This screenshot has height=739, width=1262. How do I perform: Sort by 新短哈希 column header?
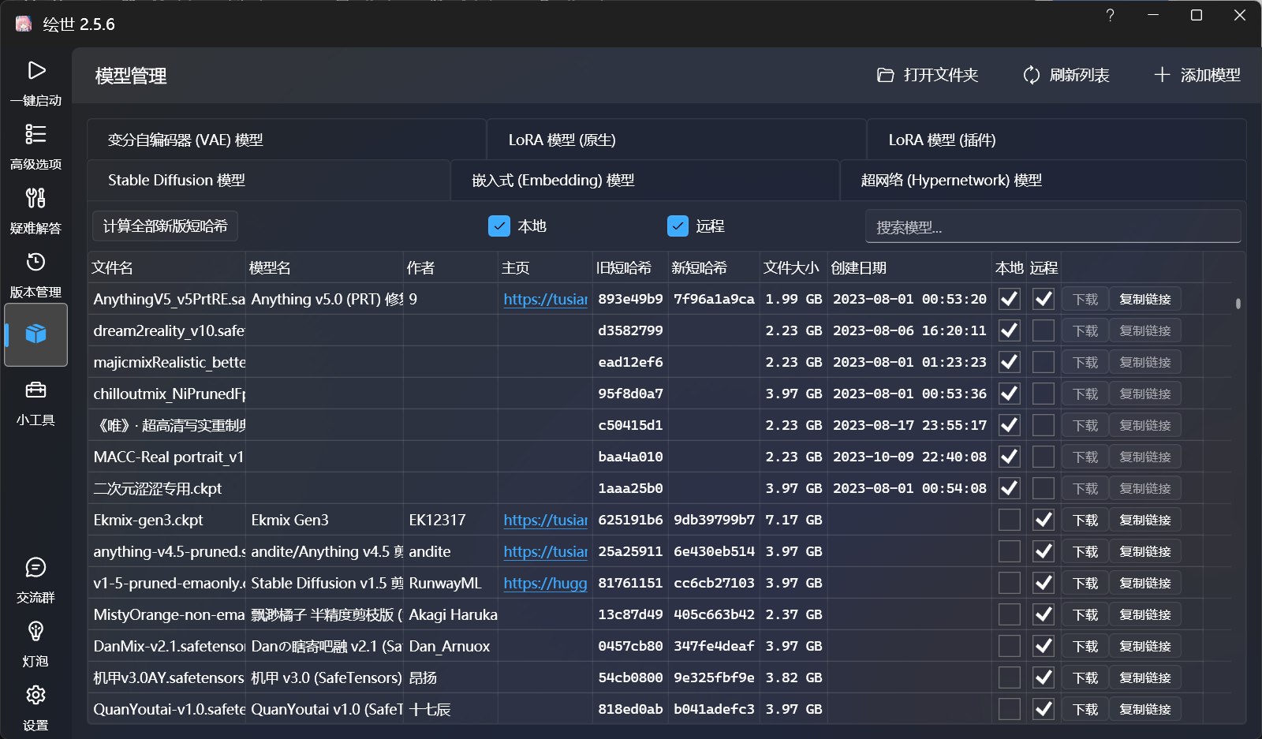(714, 267)
